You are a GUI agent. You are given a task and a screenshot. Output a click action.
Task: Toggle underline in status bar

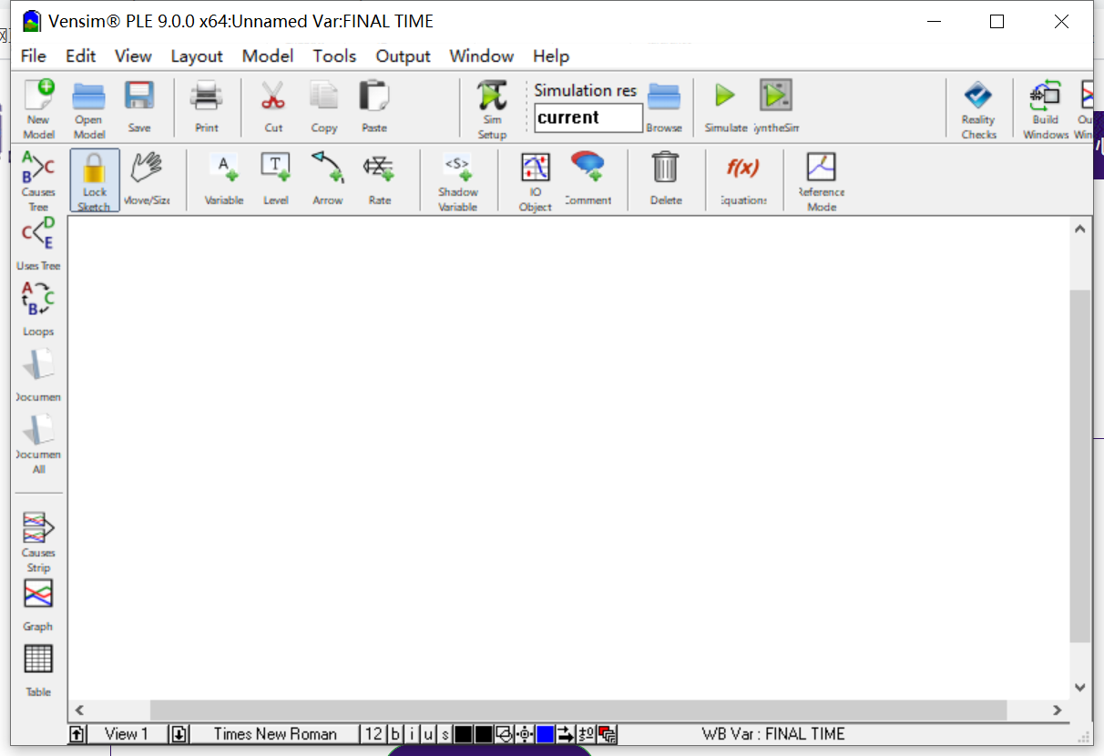(428, 733)
